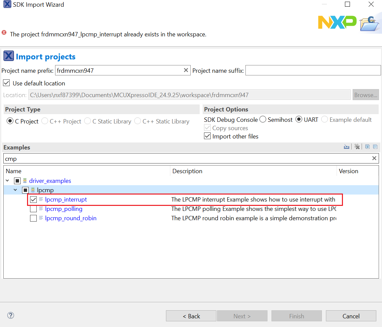
Task: Select the Semihost radio button
Action: click(262, 119)
